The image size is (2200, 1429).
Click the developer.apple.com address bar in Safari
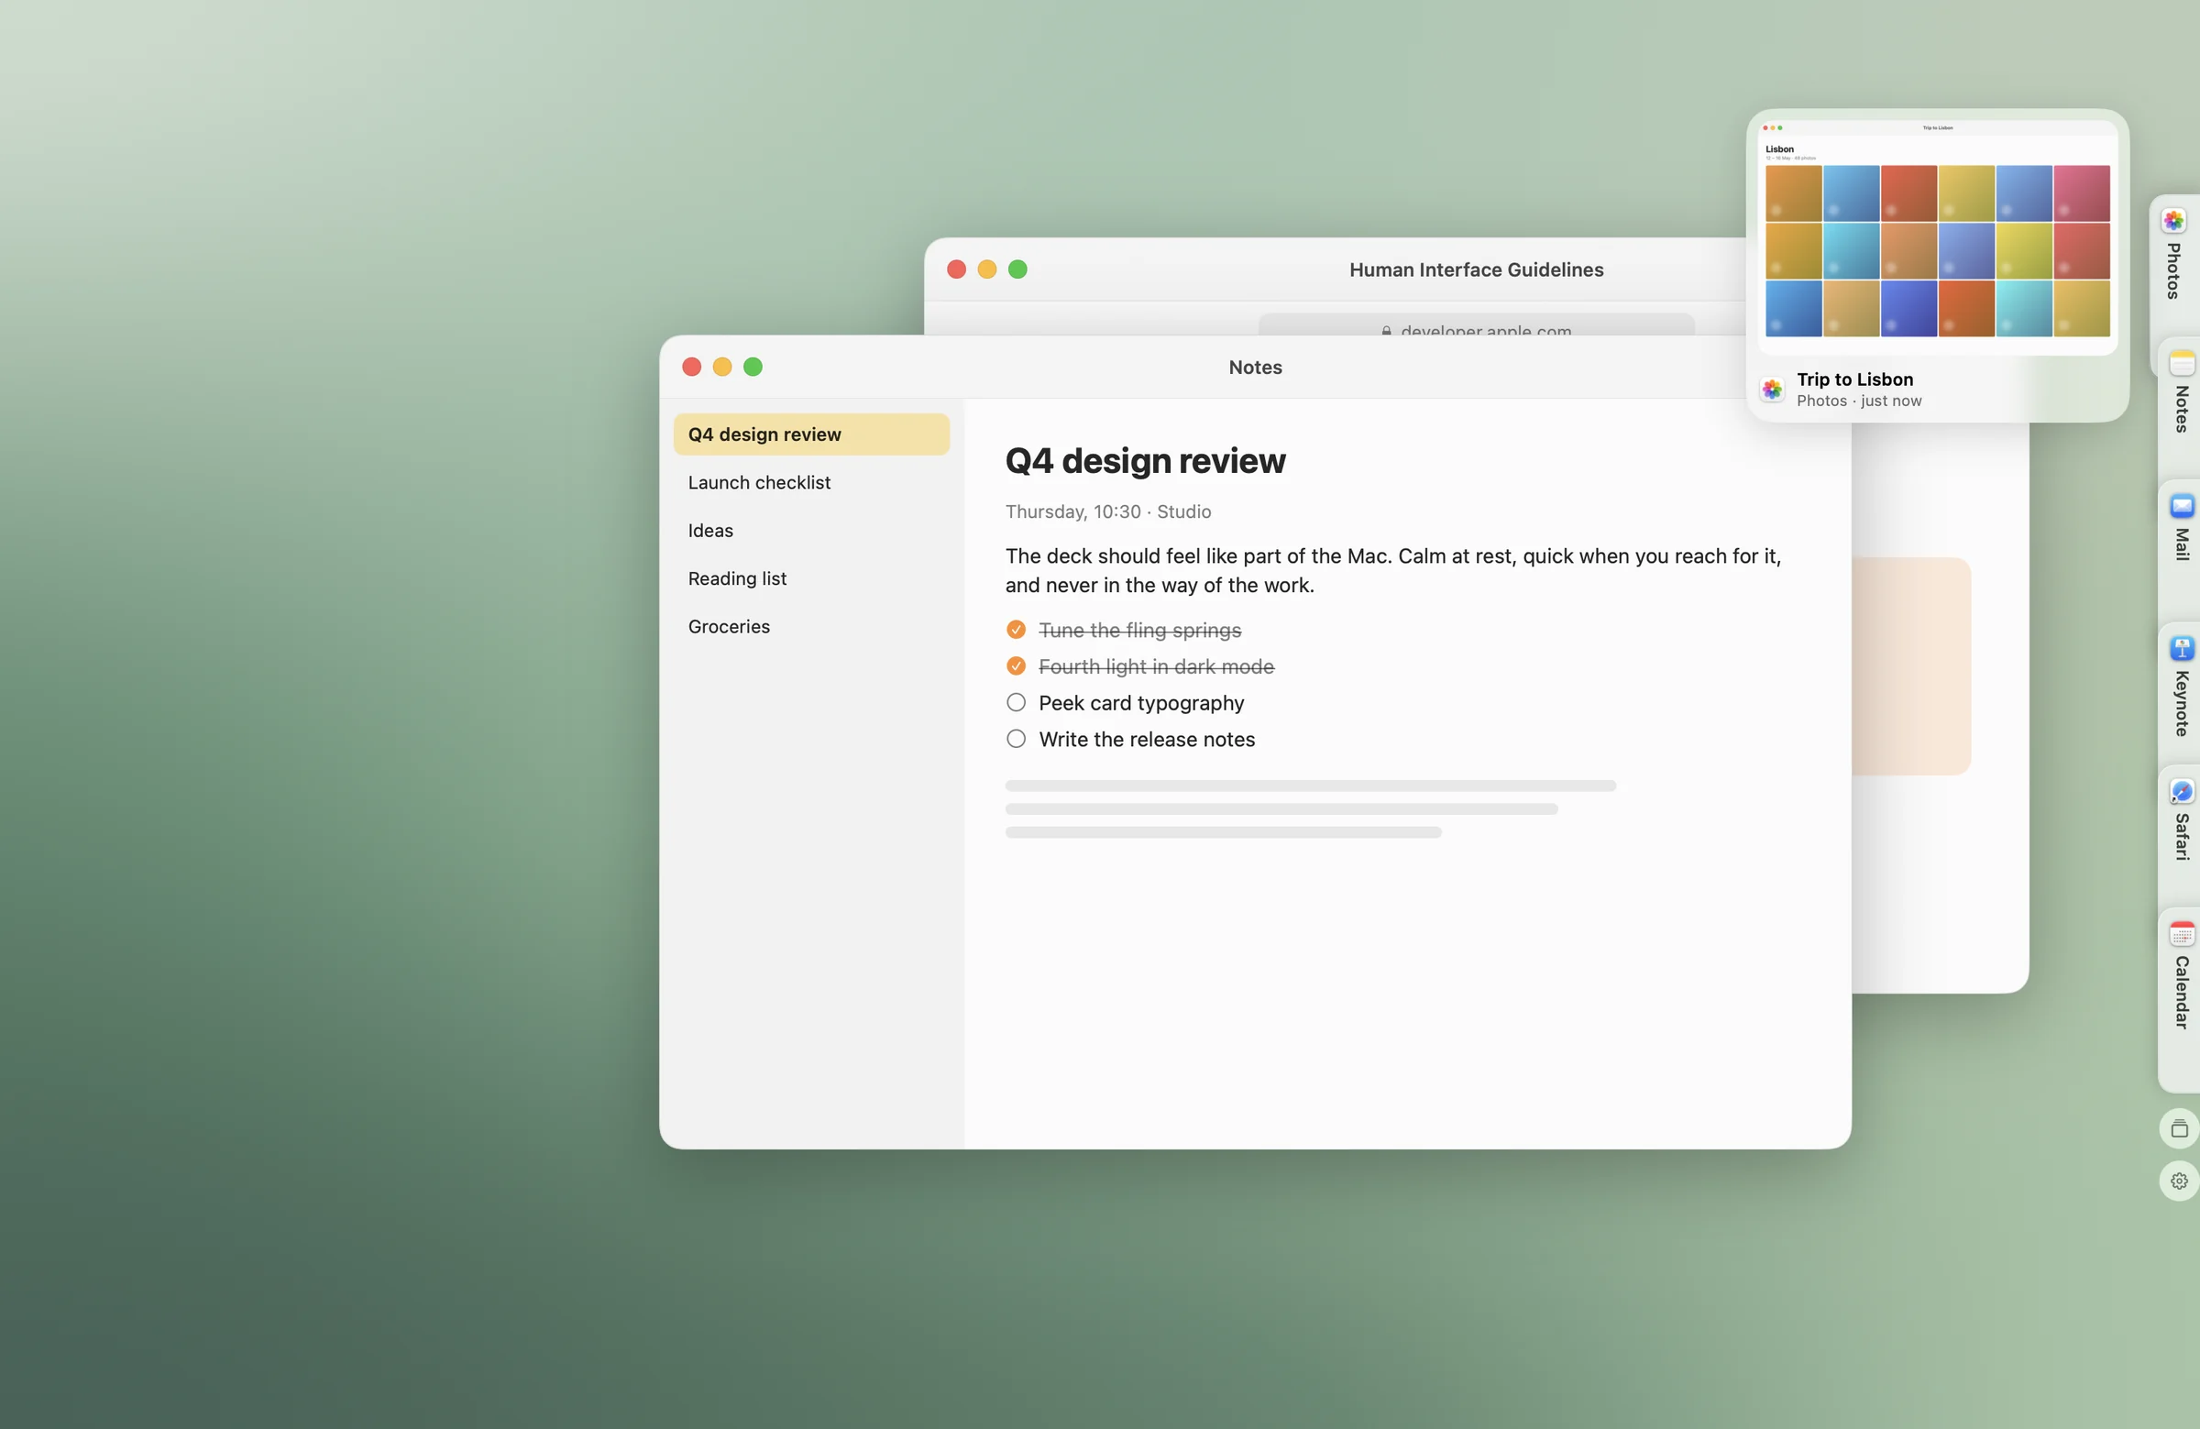[1476, 324]
